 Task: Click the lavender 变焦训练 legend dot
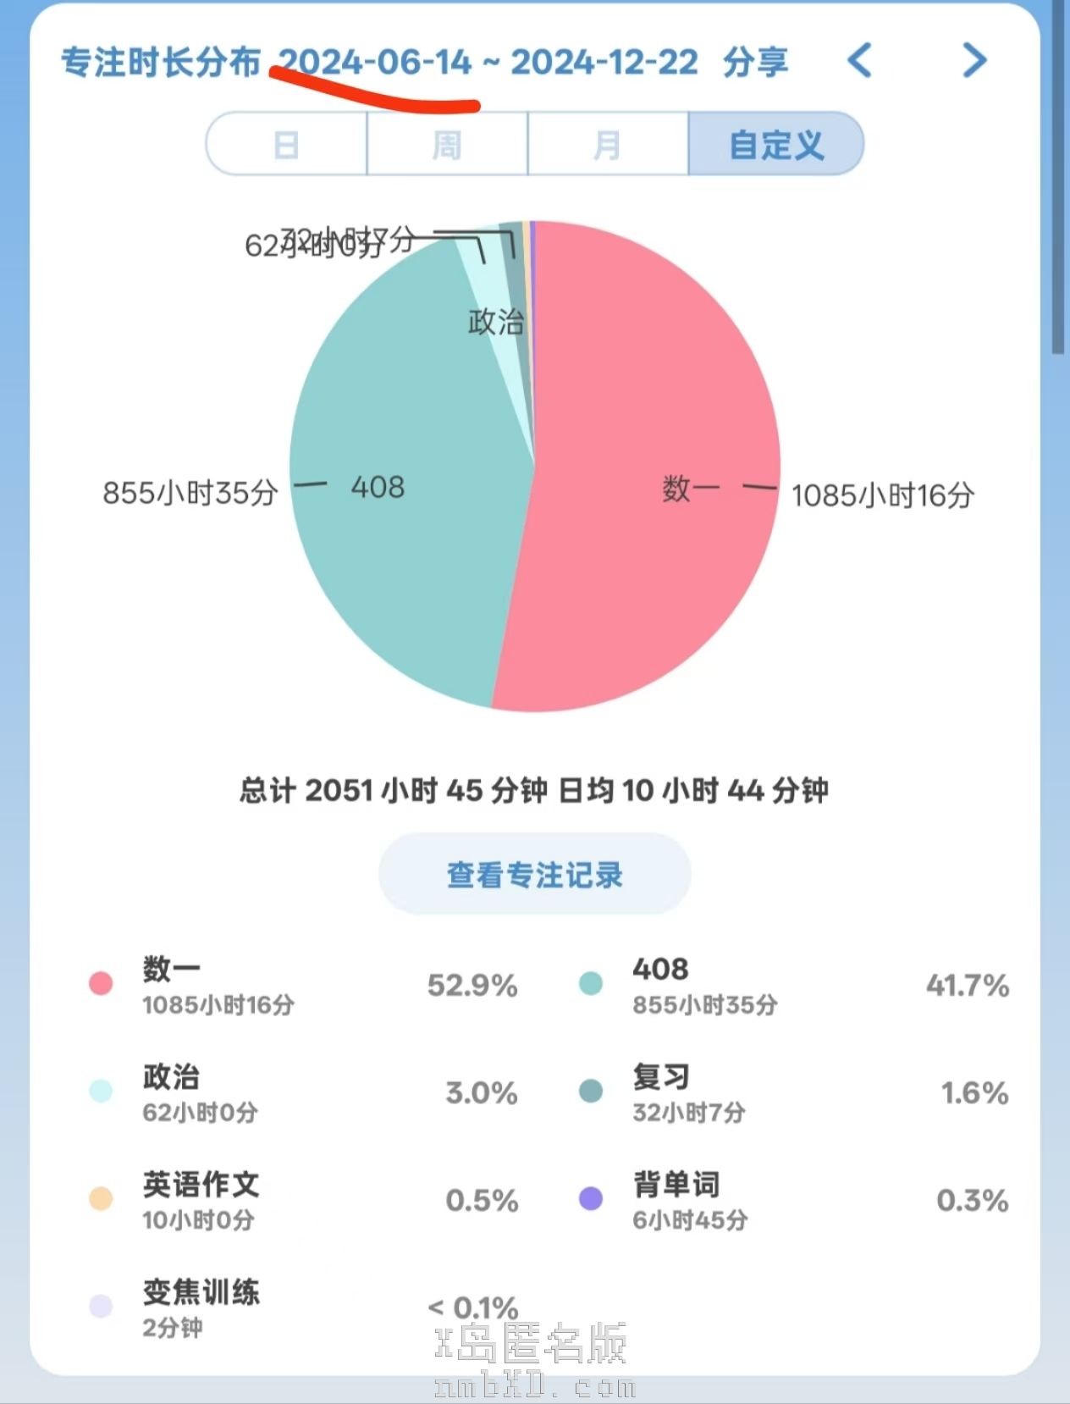pyautogui.click(x=101, y=1307)
